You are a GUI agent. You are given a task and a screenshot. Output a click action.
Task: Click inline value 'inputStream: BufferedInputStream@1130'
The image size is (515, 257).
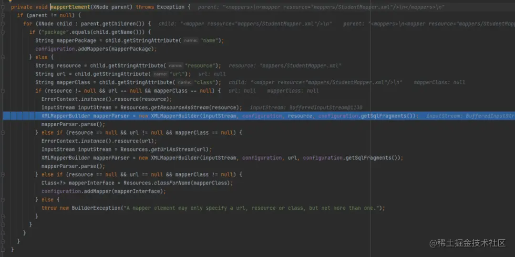(306, 107)
